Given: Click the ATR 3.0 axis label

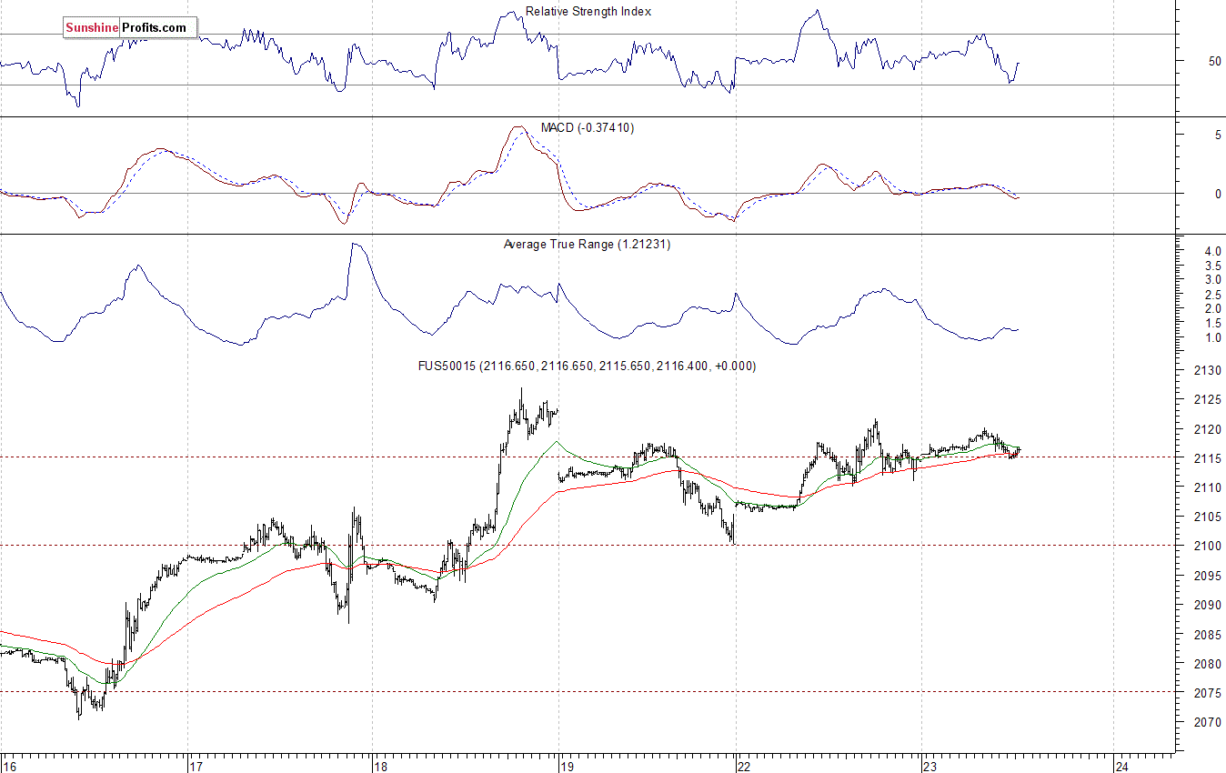Looking at the screenshot, I should click(x=1212, y=279).
